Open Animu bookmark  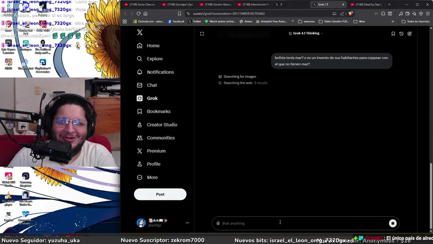click(x=246, y=21)
